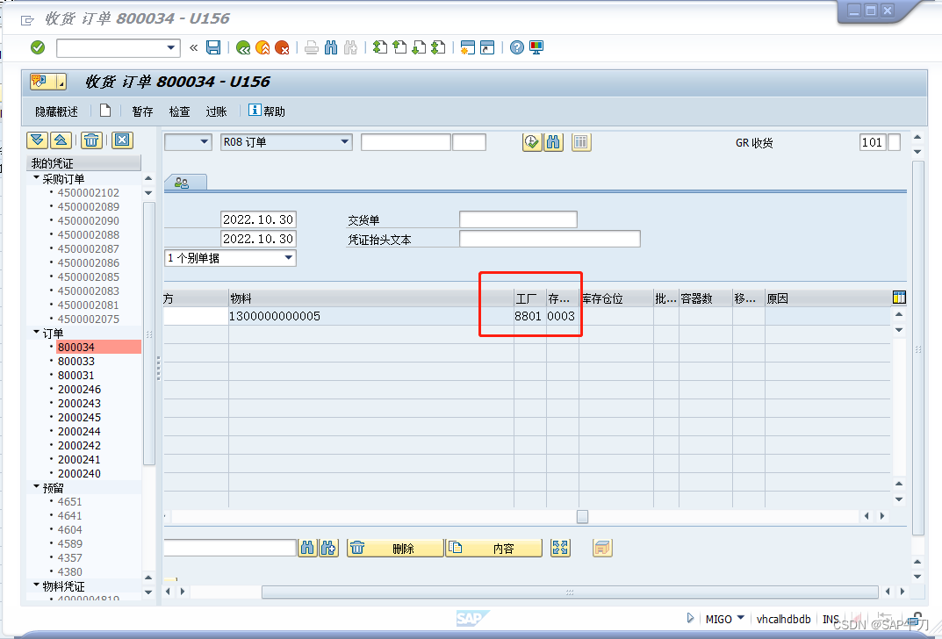Search order with binoculars next to execute
Image resolution: width=942 pixels, height=639 pixels.
[x=553, y=142]
